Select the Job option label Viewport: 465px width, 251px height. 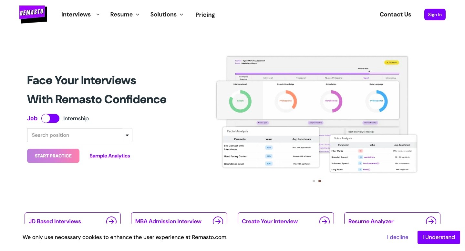(32, 118)
